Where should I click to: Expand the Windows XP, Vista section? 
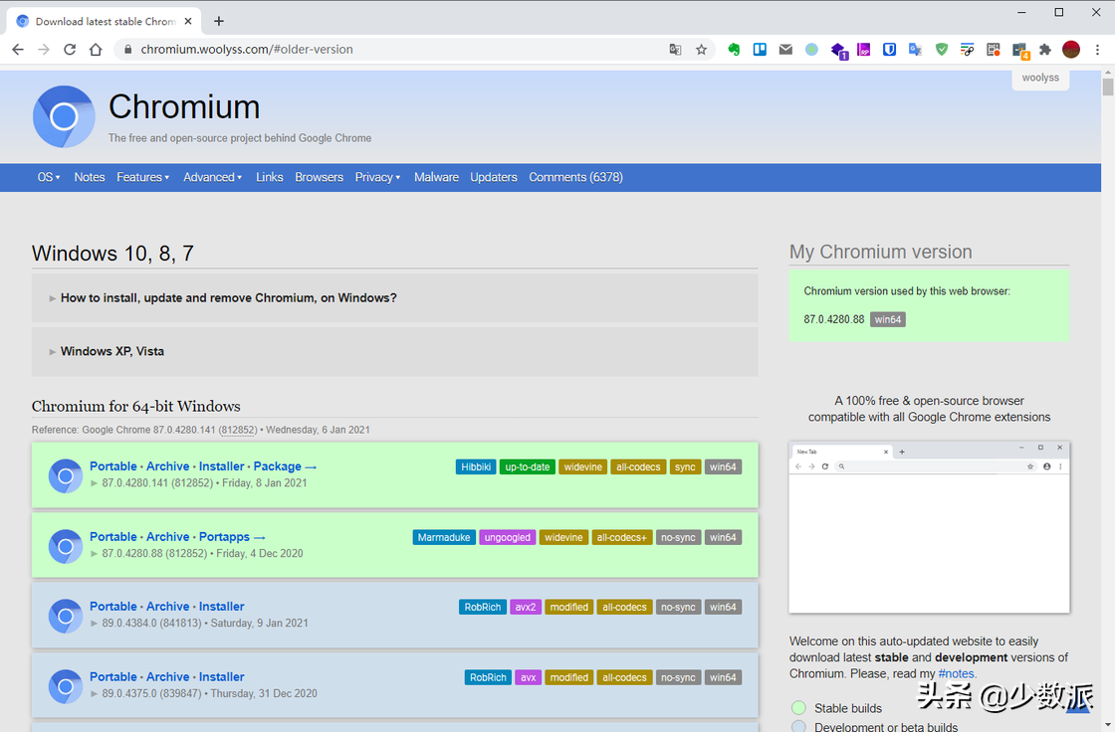pyautogui.click(x=111, y=352)
